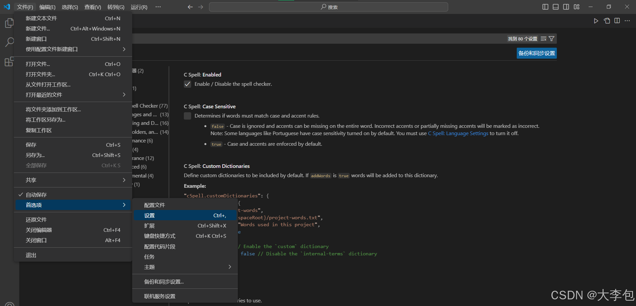The width and height of the screenshot is (636, 306).
Task: Navigate back with the back arrow
Action: pyautogui.click(x=190, y=7)
